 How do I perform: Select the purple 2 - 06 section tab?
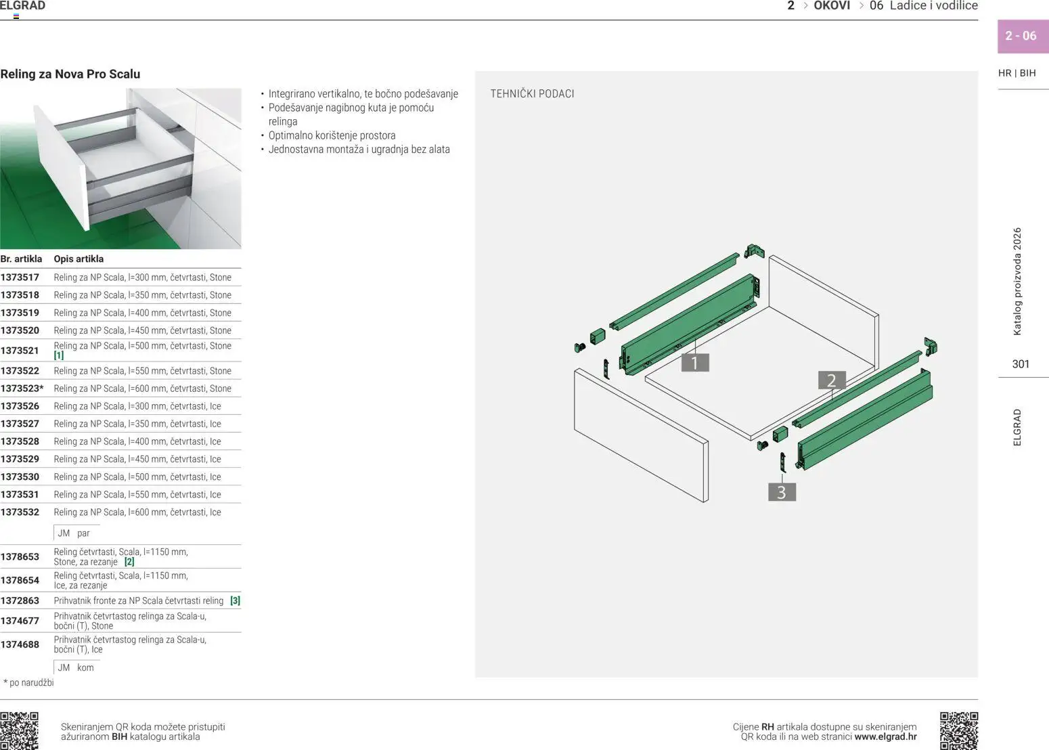tap(1021, 36)
